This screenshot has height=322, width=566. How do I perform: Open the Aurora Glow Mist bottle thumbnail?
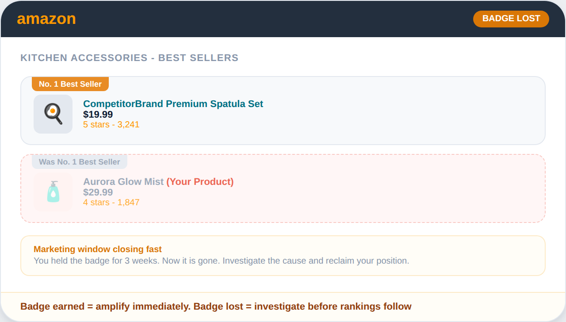point(53,192)
